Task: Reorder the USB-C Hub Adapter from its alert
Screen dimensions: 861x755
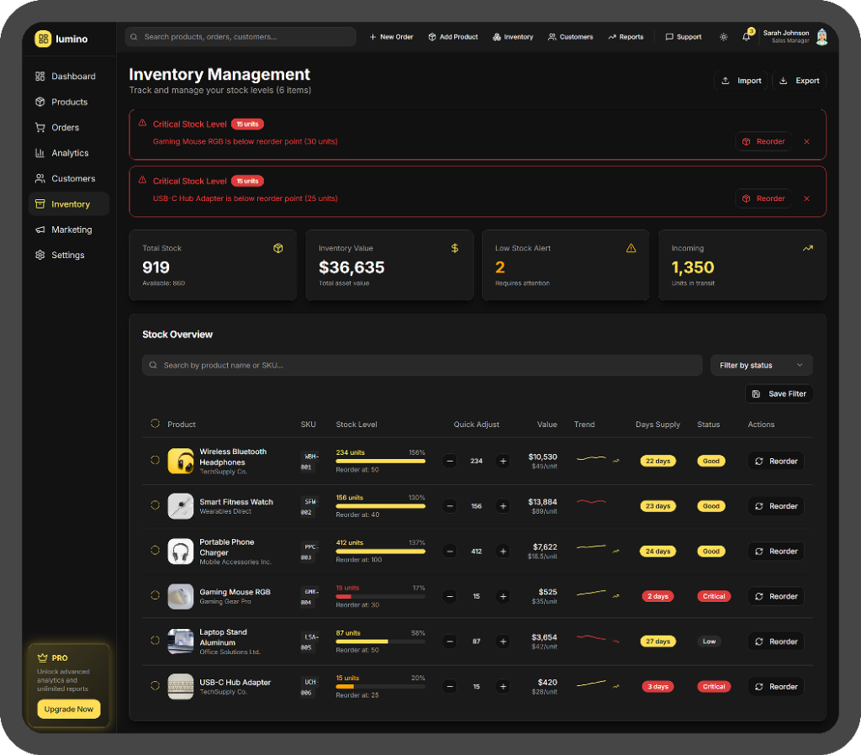Action: point(763,198)
